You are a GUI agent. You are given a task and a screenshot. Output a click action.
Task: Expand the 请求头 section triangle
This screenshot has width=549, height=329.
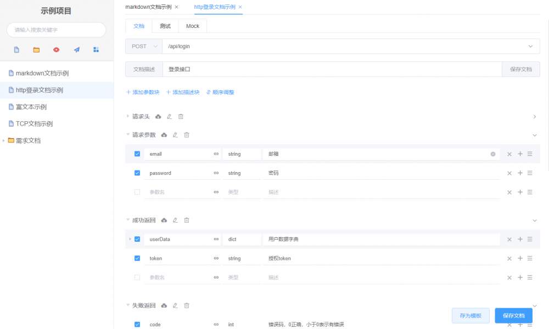(128, 117)
